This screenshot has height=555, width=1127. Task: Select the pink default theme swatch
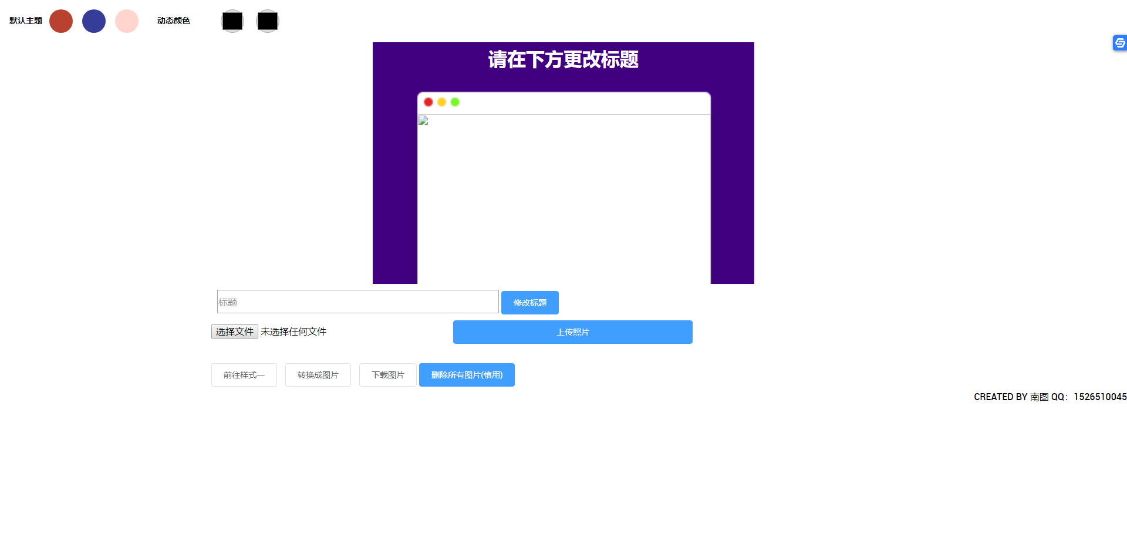point(127,21)
